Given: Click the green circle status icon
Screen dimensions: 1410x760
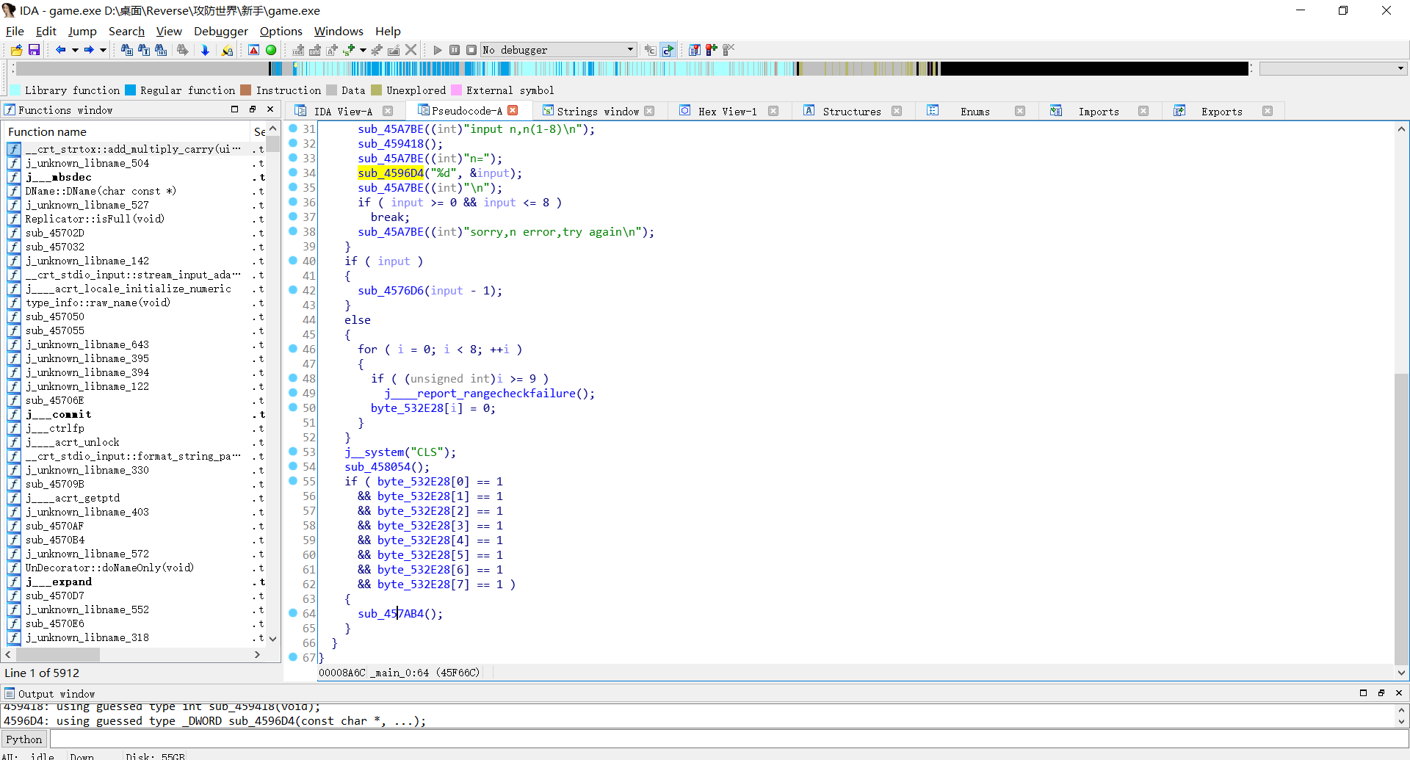Looking at the screenshot, I should pos(271,50).
